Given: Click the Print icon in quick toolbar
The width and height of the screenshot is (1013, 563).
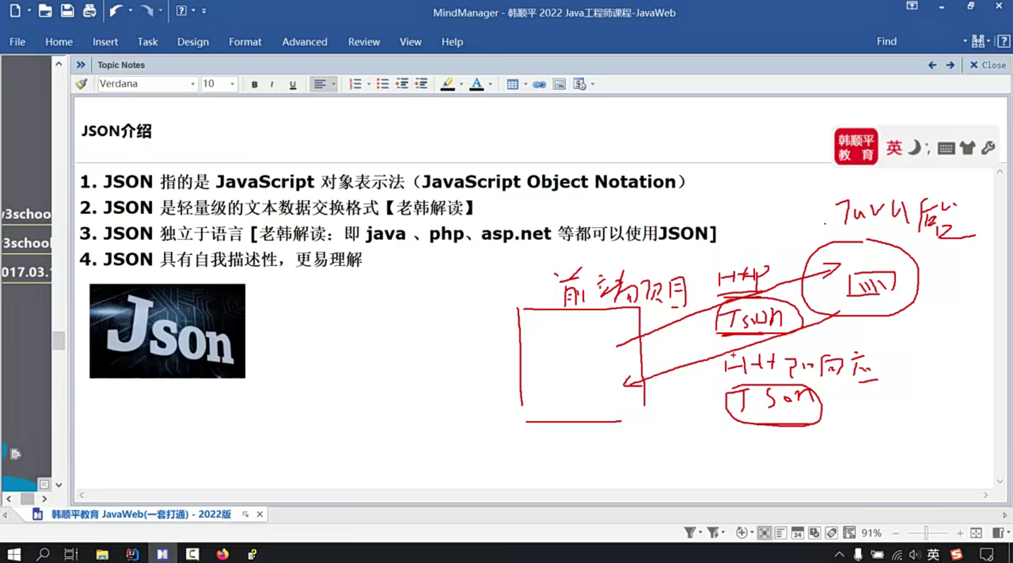Looking at the screenshot, I should (89, 11).
